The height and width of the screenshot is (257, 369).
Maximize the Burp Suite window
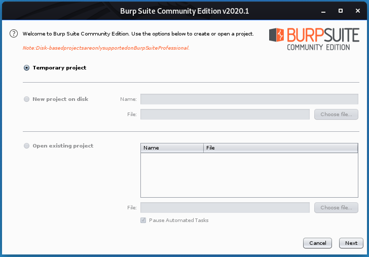coord(341,11)
